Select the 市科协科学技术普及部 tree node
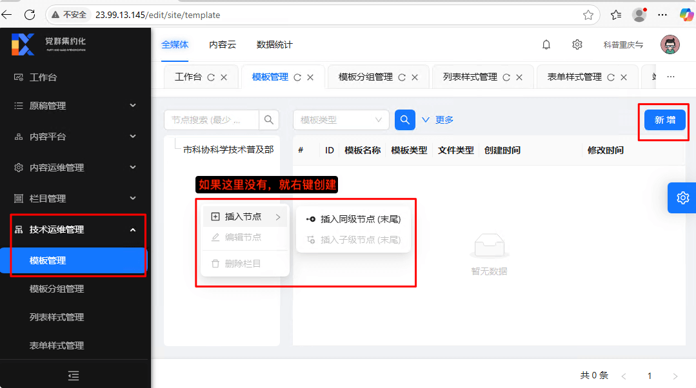696x388 pixels. pyautogui.click(x=228, y=150)
